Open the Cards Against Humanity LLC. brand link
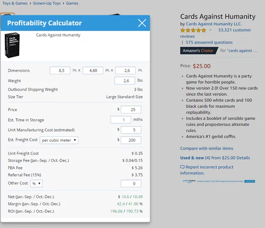Viewport: 265px width, 228px height. pos(214,24)
